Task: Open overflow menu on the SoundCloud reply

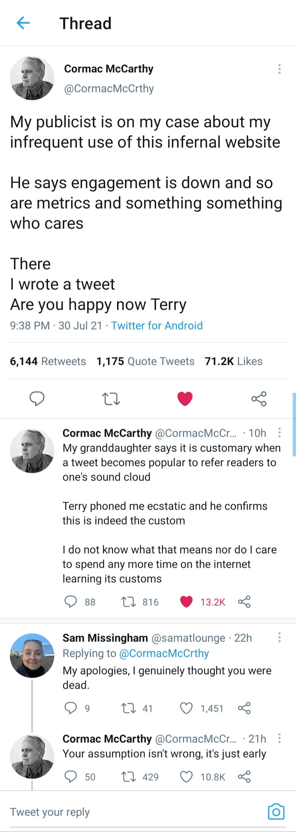Action: (280, 433)
